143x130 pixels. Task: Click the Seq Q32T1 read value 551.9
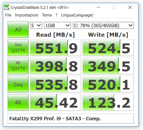pos(56,48)
